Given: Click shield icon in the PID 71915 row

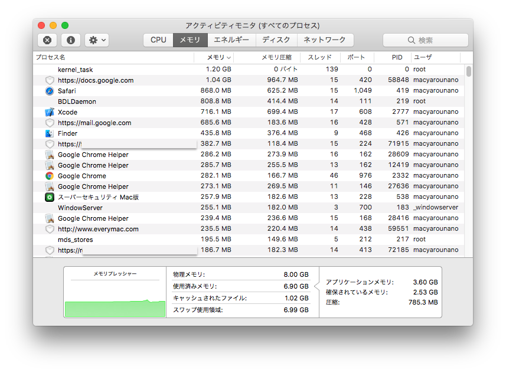Looking at the screenshot, I should click(50, 144).
